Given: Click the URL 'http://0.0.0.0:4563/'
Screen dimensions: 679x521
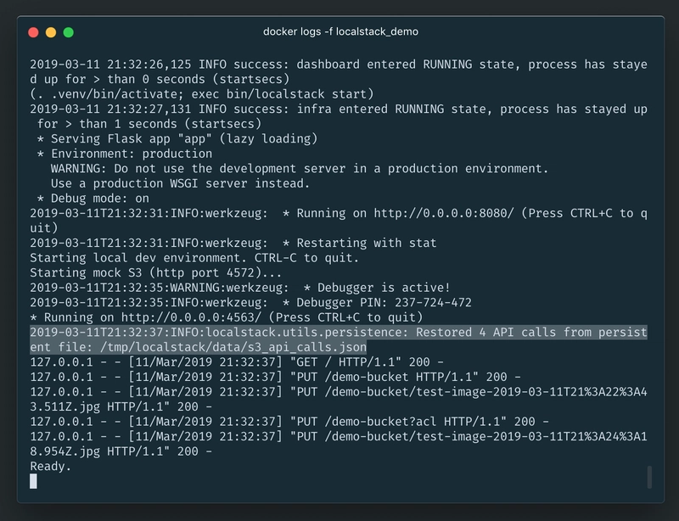Looking at the screenshot, I should (191, 317).
